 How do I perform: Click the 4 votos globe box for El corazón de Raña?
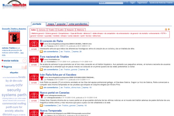pyautogui.click(x=34, y=43)
